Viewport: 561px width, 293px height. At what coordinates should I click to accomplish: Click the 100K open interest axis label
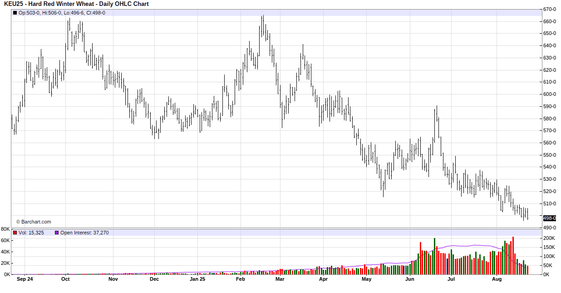(550, 256)
